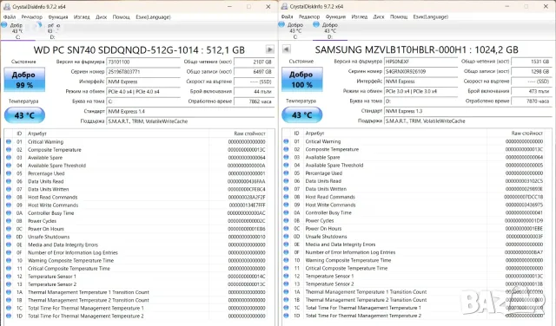Screen dimensions: 556x326
Task: Click status dot for Composite Temperature, left window
Action: coord(9,149)
